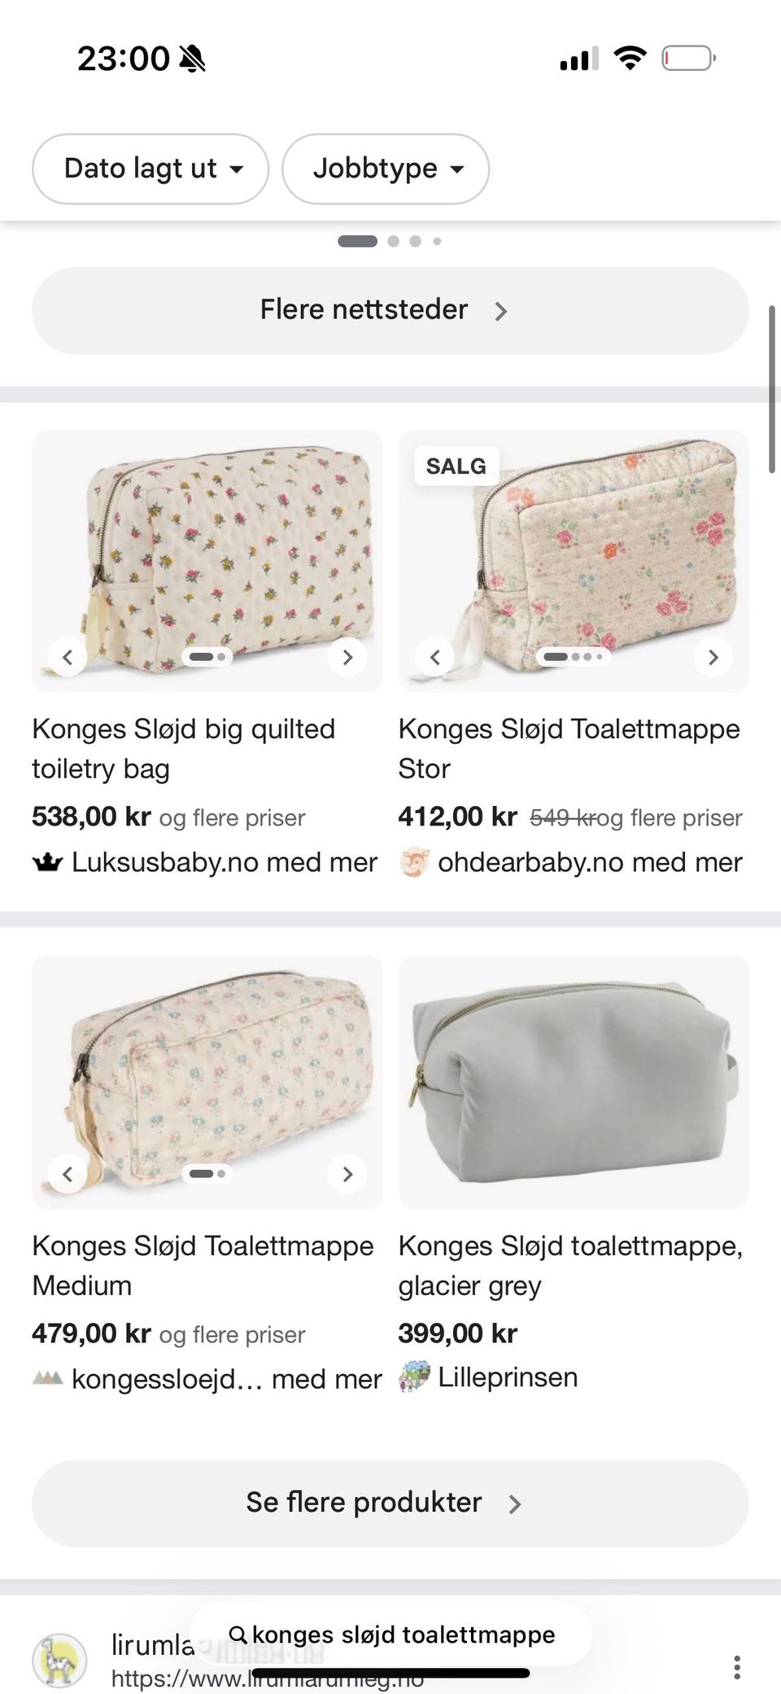Show previous image of Toalettmappe Medium
Image resolution: width=781 pixels, height=1694 pixels.
(68, 1174)
